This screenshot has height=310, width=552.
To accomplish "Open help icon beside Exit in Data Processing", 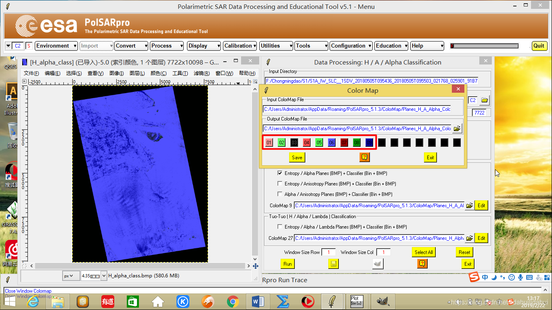I will (422, 264).
